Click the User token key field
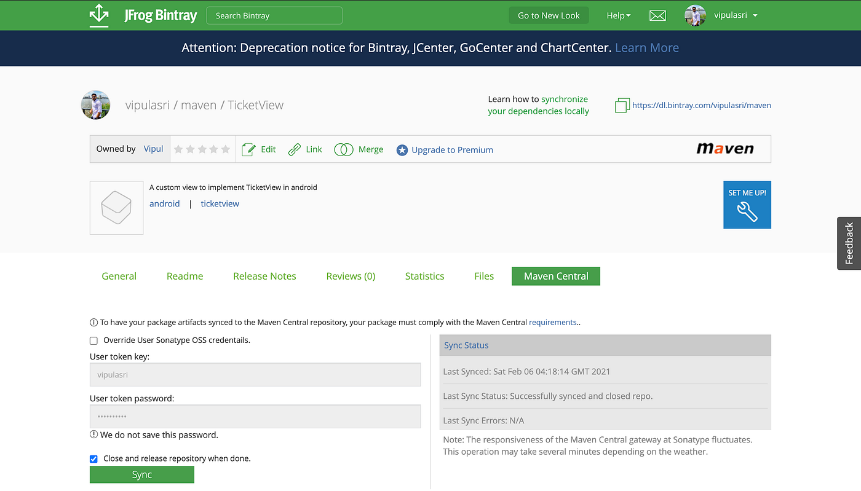The height and width of the screenshot is (491, 861). coord(255,374)
